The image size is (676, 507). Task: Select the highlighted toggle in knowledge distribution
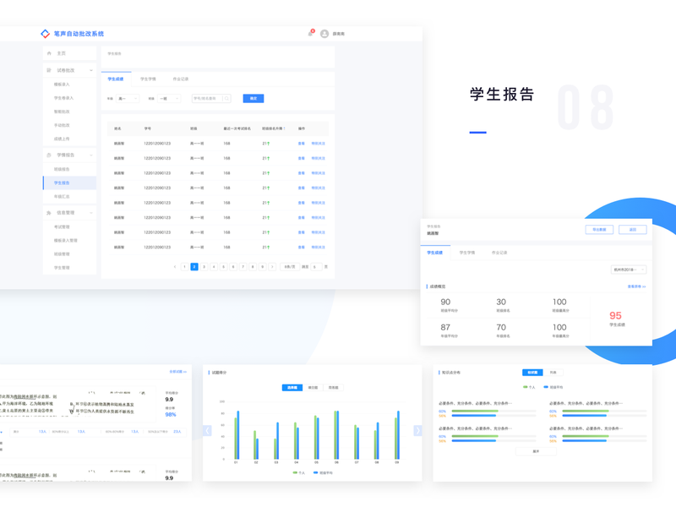point(532,373)
